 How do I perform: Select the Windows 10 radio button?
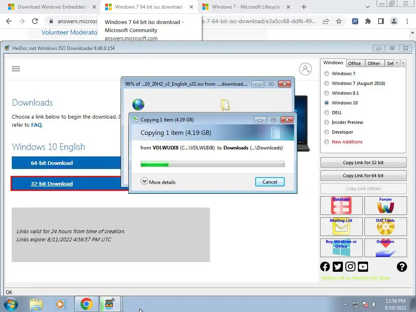327,103
